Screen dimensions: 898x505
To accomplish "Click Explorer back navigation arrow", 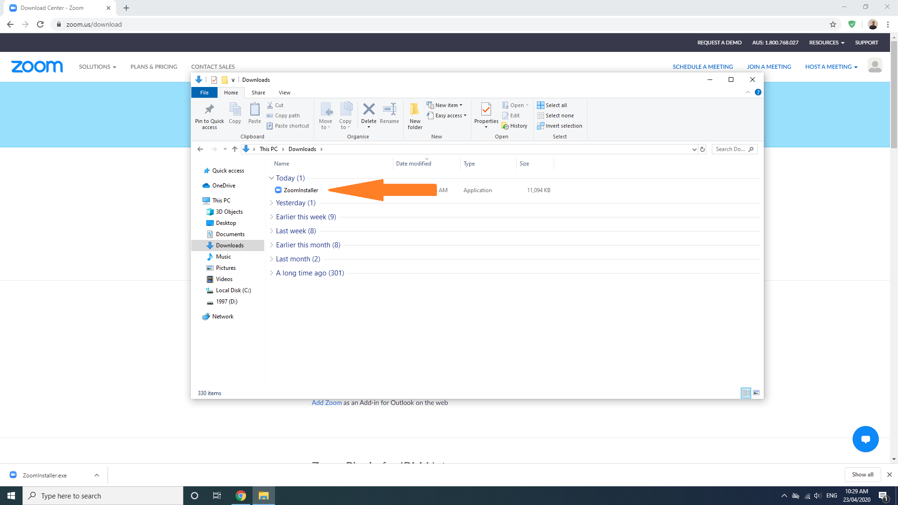I will [200, 149].
